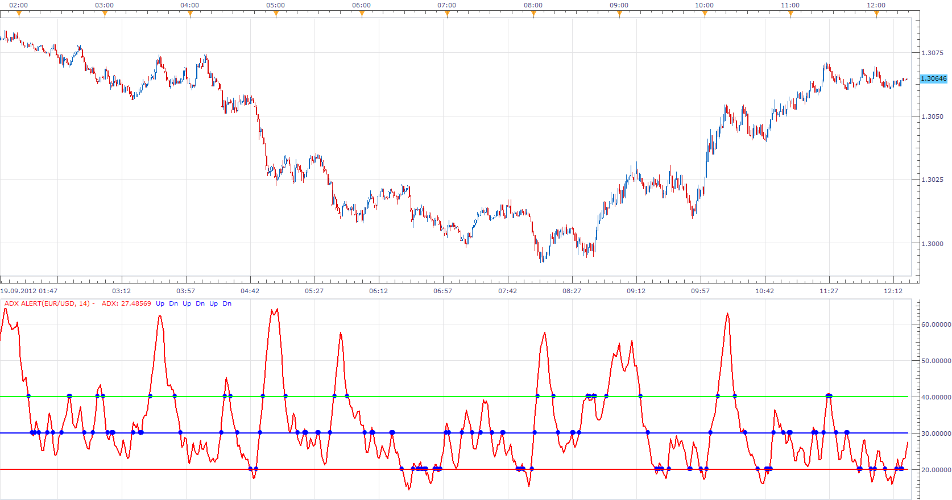Click the 12:12 time axis label
This screenshot has width=952, height=500.
click(893, 291)
